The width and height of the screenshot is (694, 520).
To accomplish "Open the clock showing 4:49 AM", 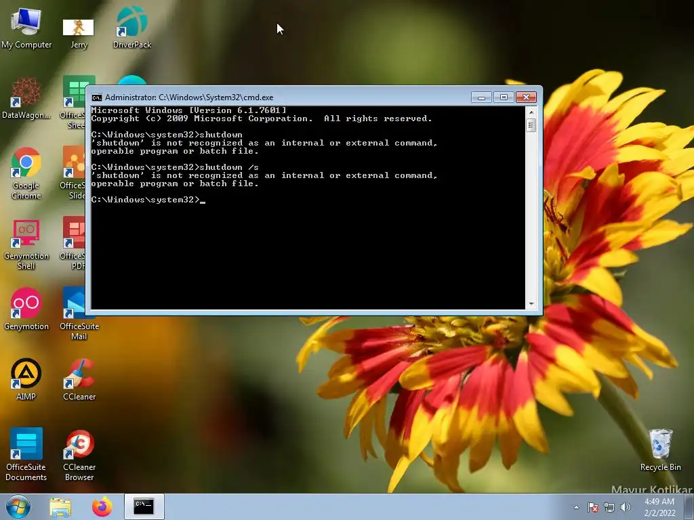I will (659, 507).
